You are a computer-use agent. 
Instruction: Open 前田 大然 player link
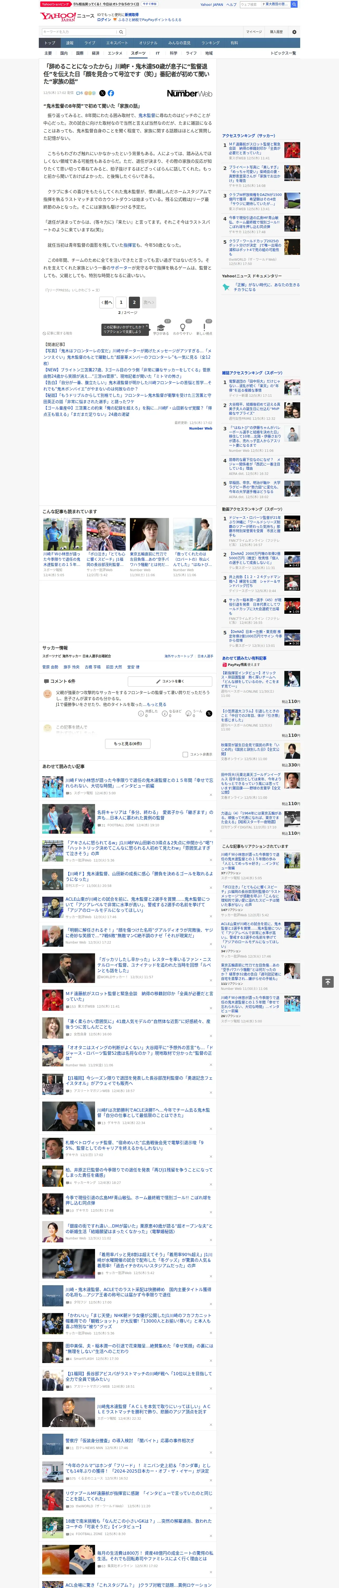tap(114, 666)
